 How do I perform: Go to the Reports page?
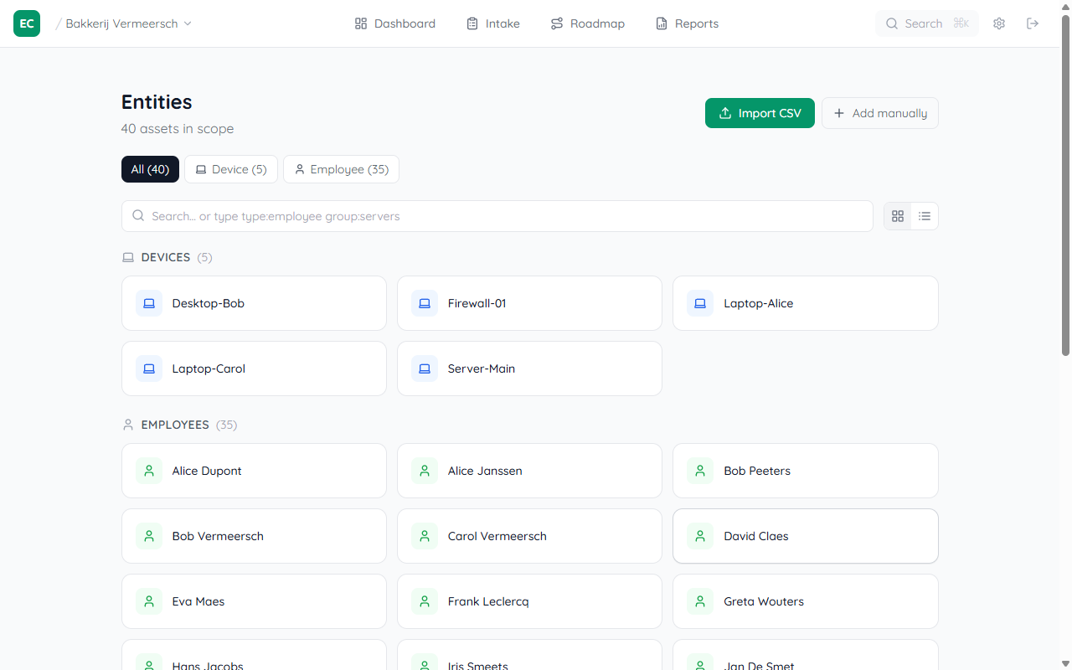coord(687,23)
